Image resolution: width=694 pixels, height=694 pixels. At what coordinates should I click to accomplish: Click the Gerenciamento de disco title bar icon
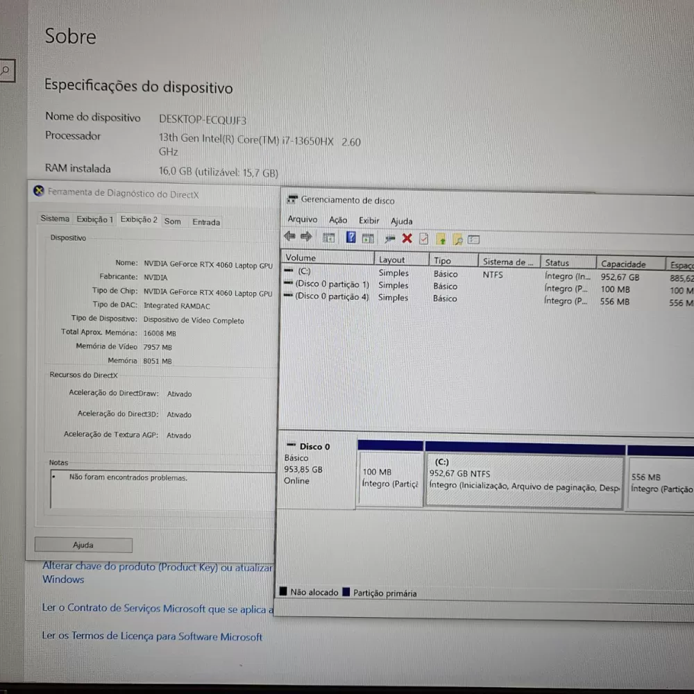coord(291,199)
